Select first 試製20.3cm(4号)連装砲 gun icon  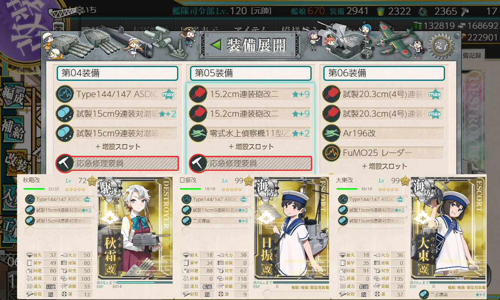point(331,94)
